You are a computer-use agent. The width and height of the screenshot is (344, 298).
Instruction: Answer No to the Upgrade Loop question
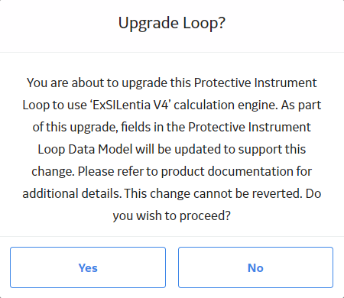255,267
